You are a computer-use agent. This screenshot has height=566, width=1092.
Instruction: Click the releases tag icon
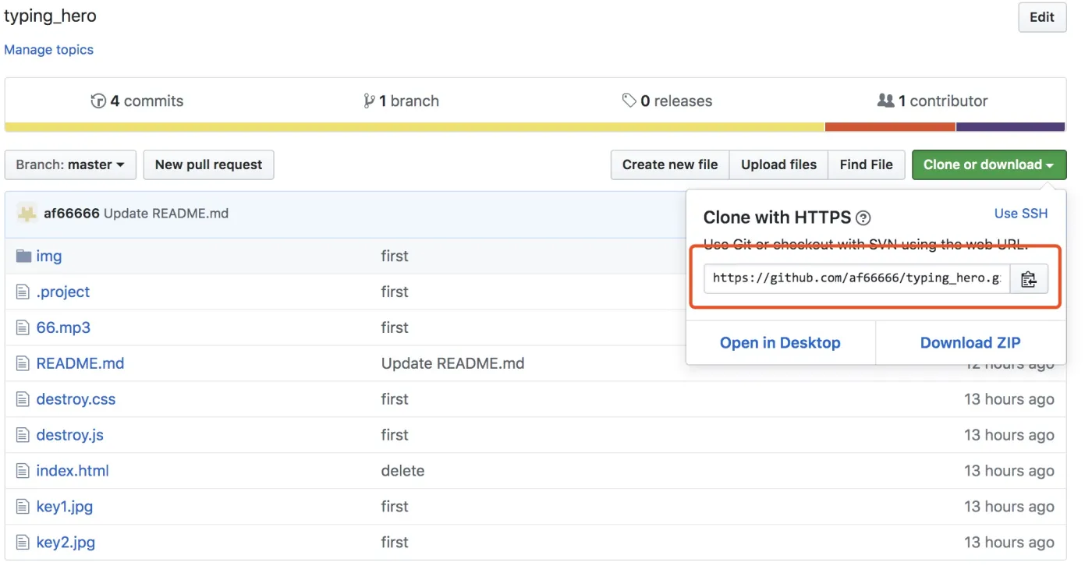[629, 101]
